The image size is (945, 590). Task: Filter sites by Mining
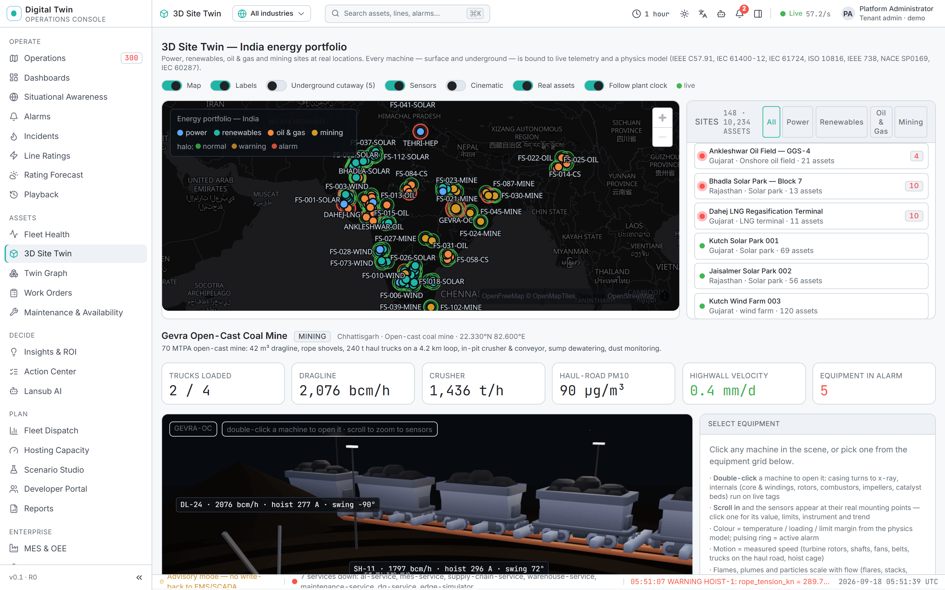point(911,122)
